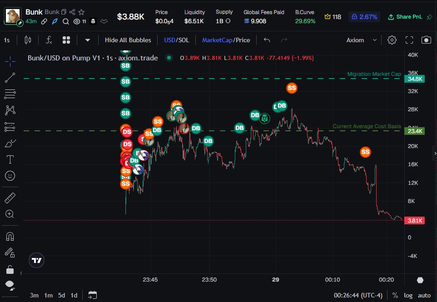437x302 pixels.
Task: Select the ruler measure tool
Action: [x=10, y=198]
